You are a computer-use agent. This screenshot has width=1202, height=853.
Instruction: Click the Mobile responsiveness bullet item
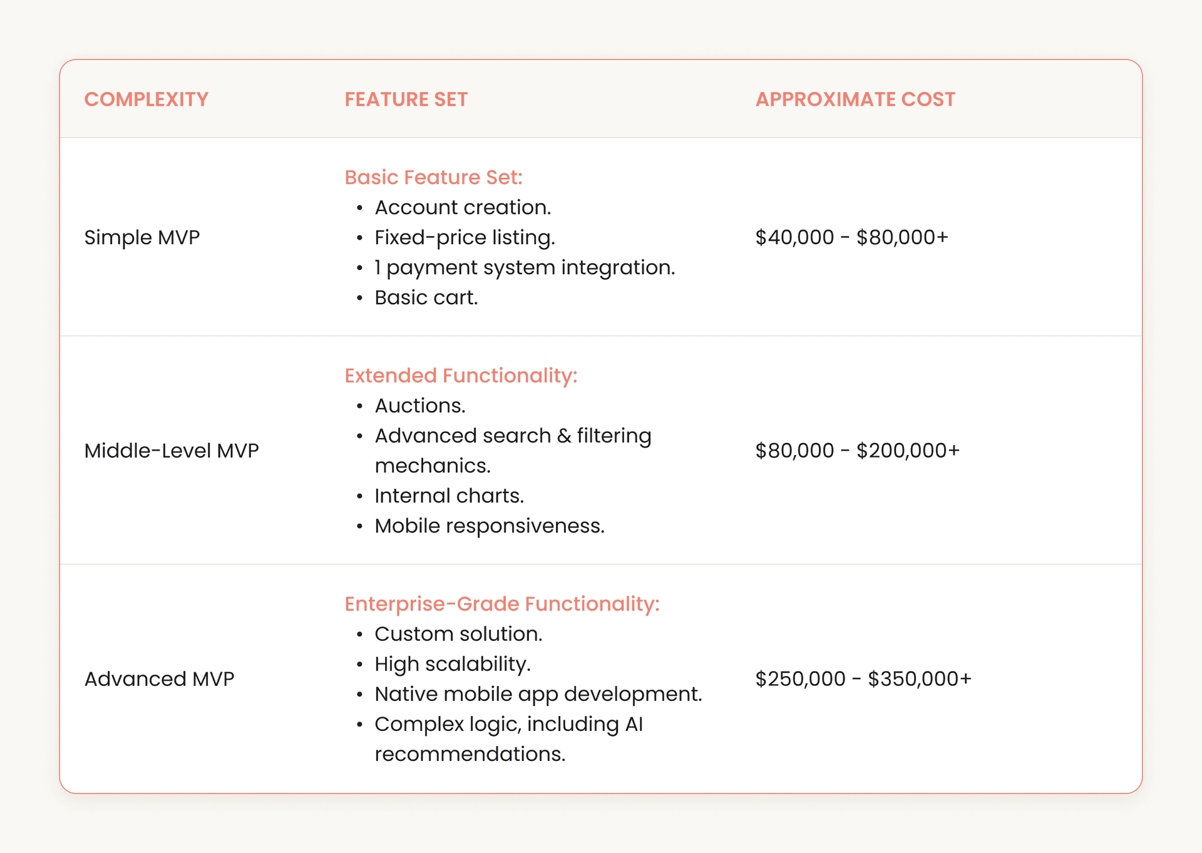pyautogui.click(x=490, y=526)
